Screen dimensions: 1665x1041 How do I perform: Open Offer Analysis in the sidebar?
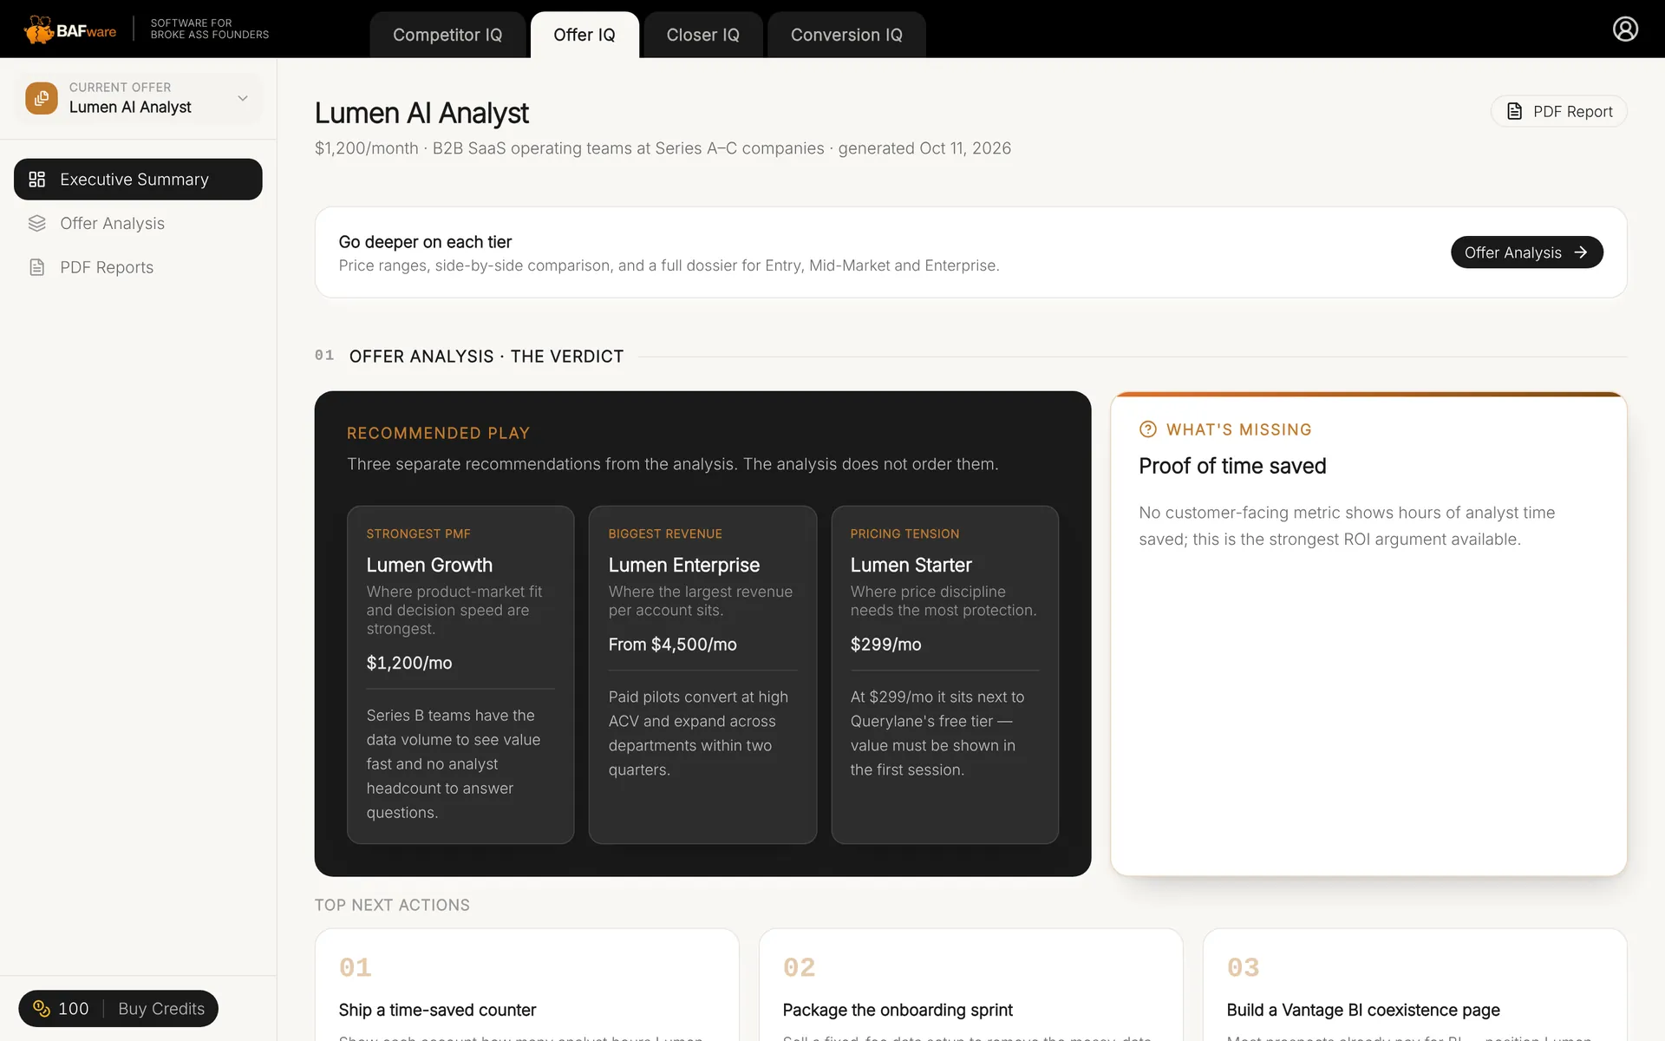[x=138, y=224]
